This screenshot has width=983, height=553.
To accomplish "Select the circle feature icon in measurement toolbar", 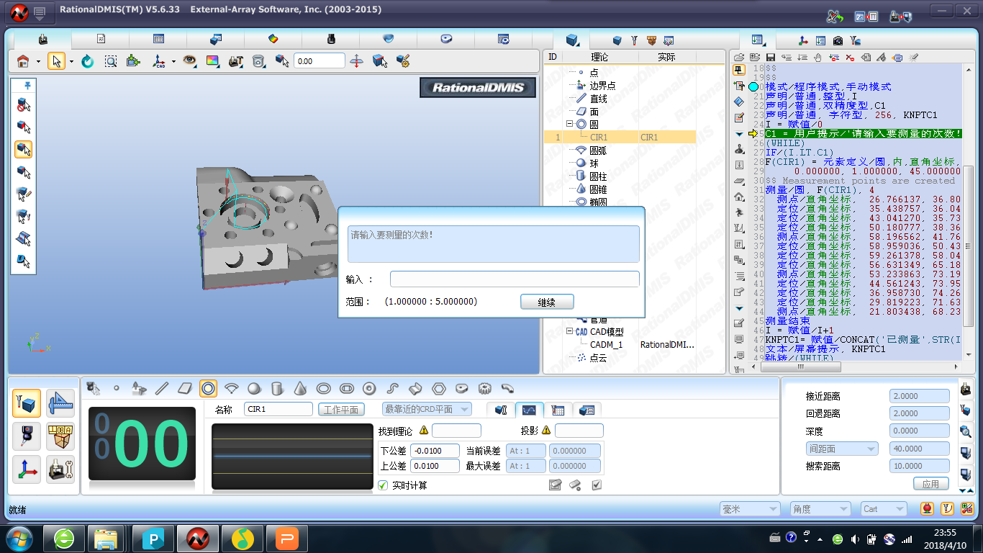I will [208, 389].
